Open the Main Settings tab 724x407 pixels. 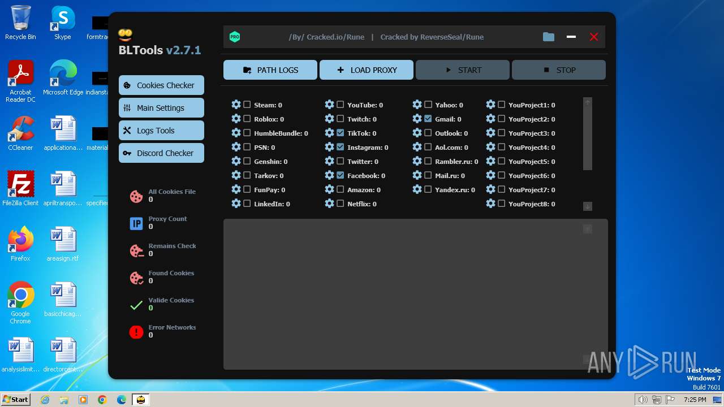161,108
